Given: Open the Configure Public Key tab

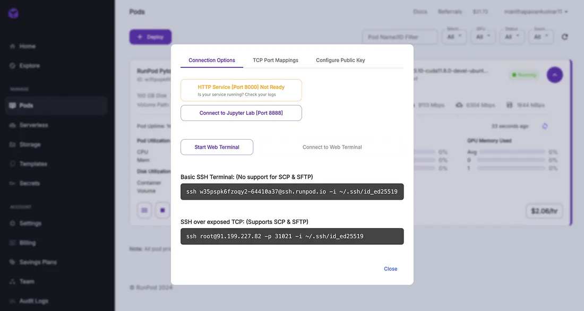Looking at the screenshot, I should (340, 60).
